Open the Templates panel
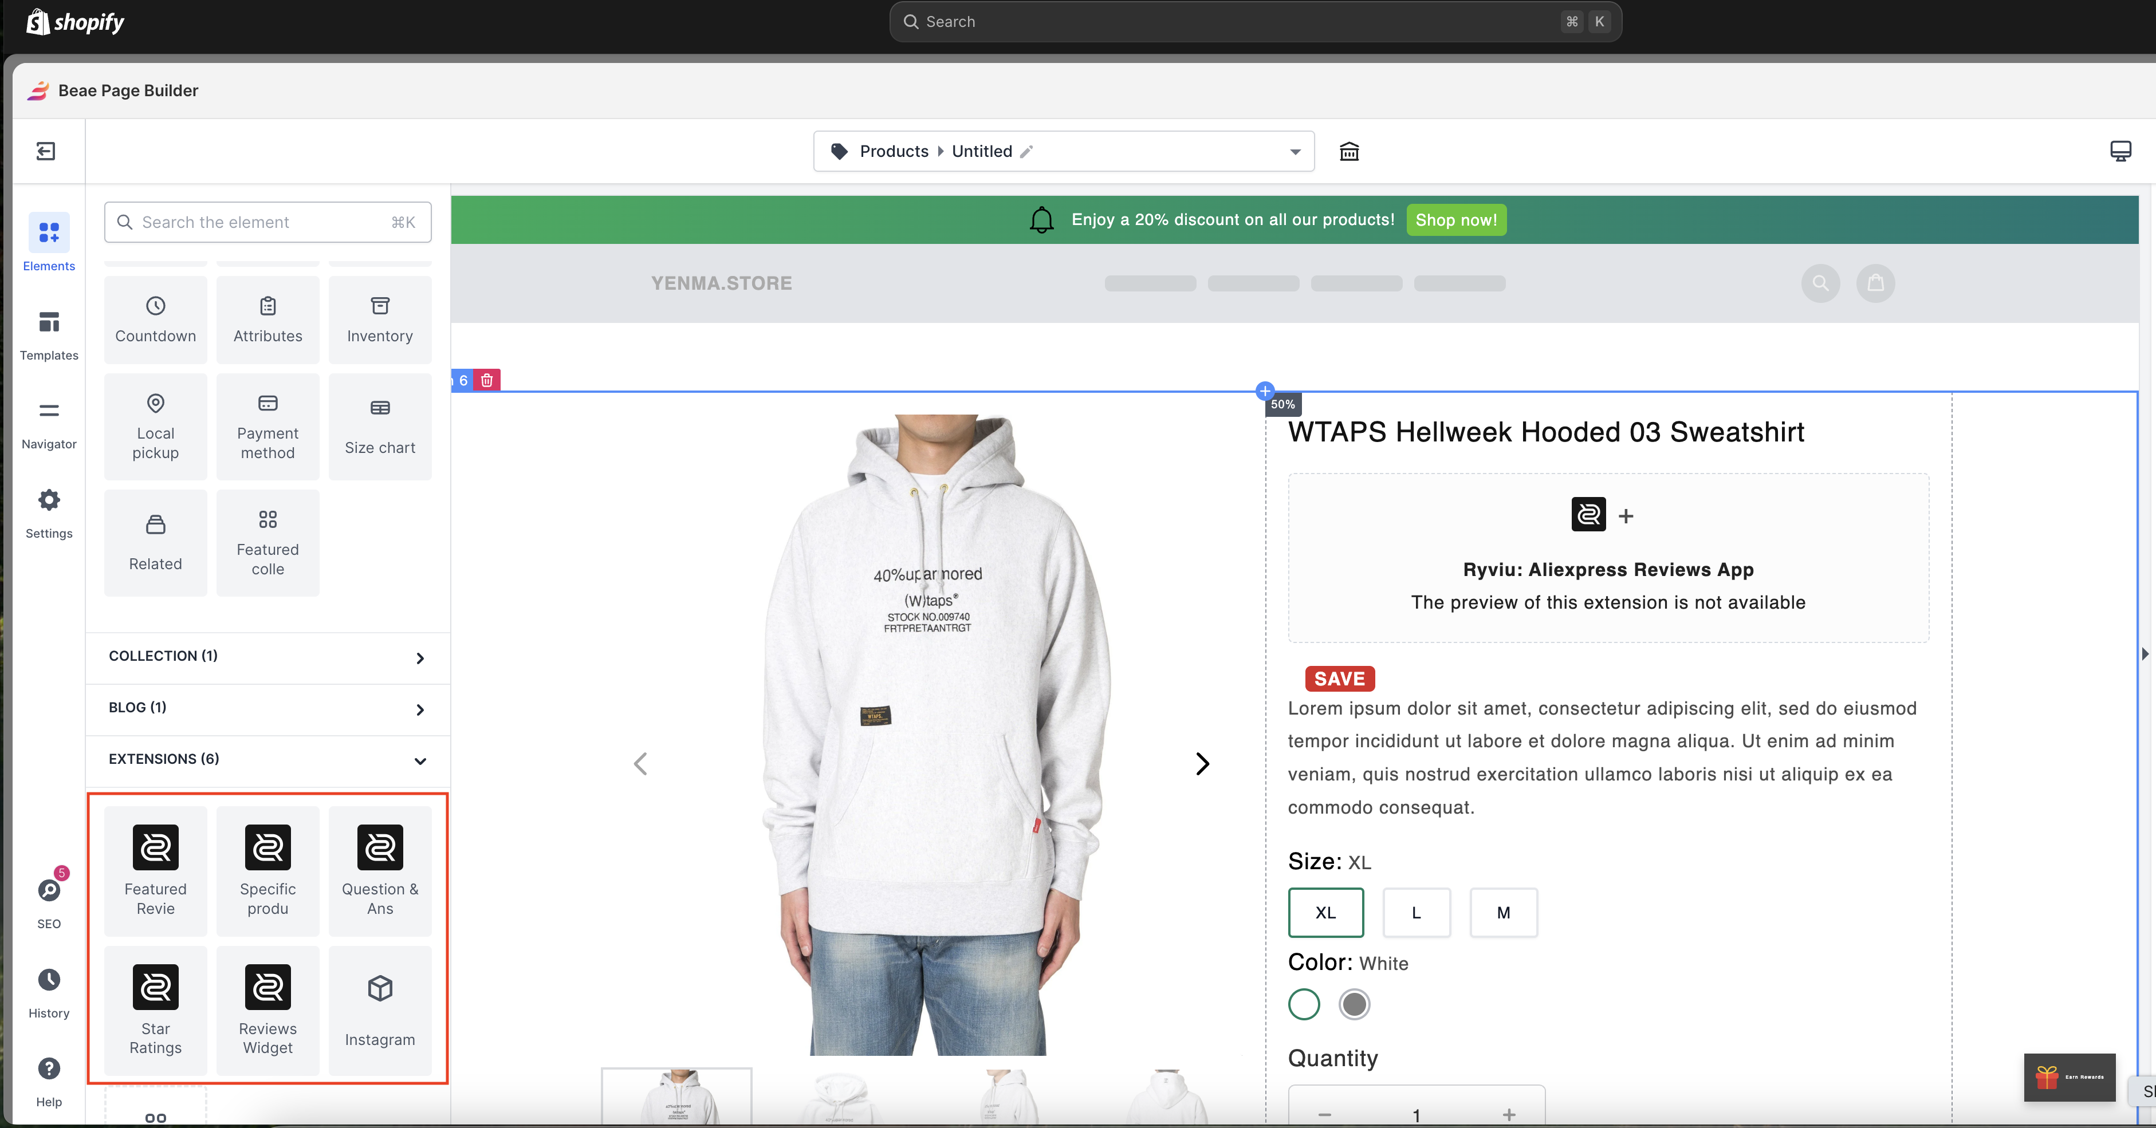Viewport: 2156px width, 1128px height. [49, 335]
